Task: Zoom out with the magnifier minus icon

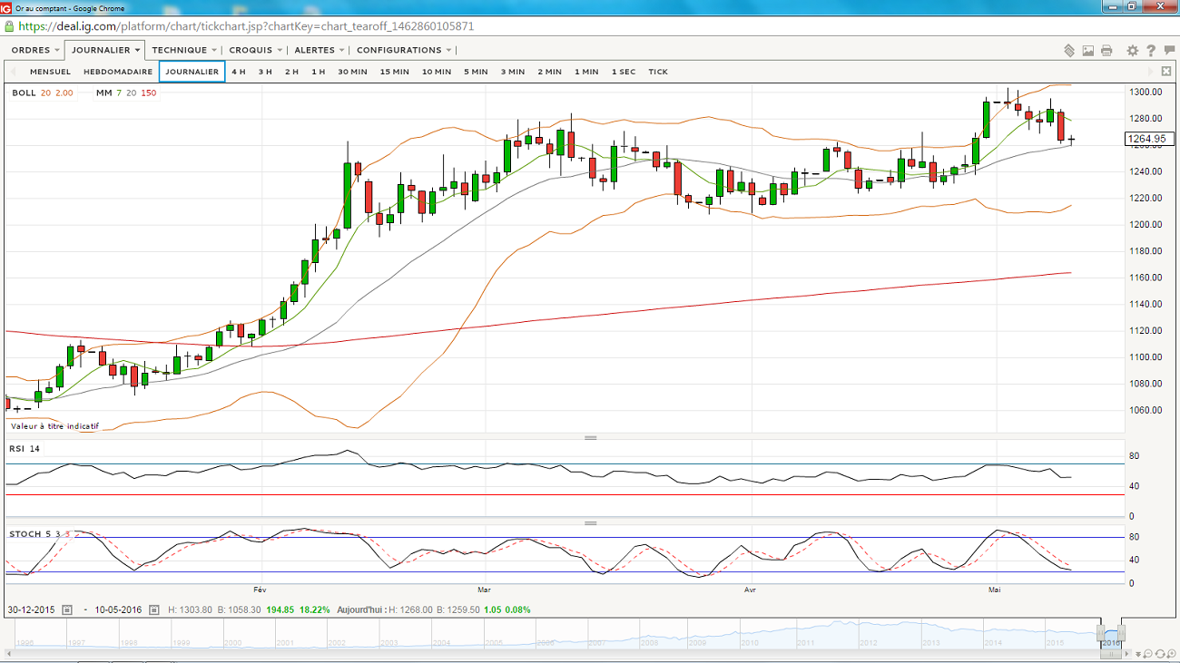Action: click(1148, 654)
